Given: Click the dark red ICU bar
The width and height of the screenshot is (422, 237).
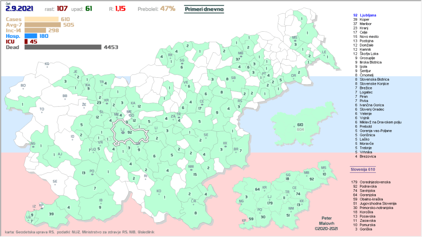Looking at the screenshot, I should tap(26, 41).
